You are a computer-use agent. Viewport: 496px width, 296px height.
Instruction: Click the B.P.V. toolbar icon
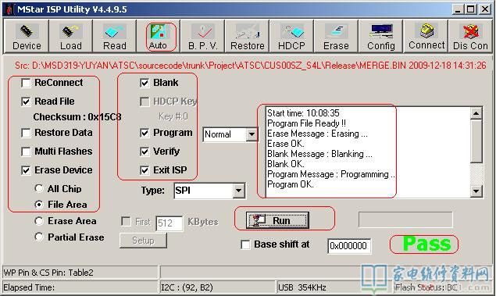202,36
